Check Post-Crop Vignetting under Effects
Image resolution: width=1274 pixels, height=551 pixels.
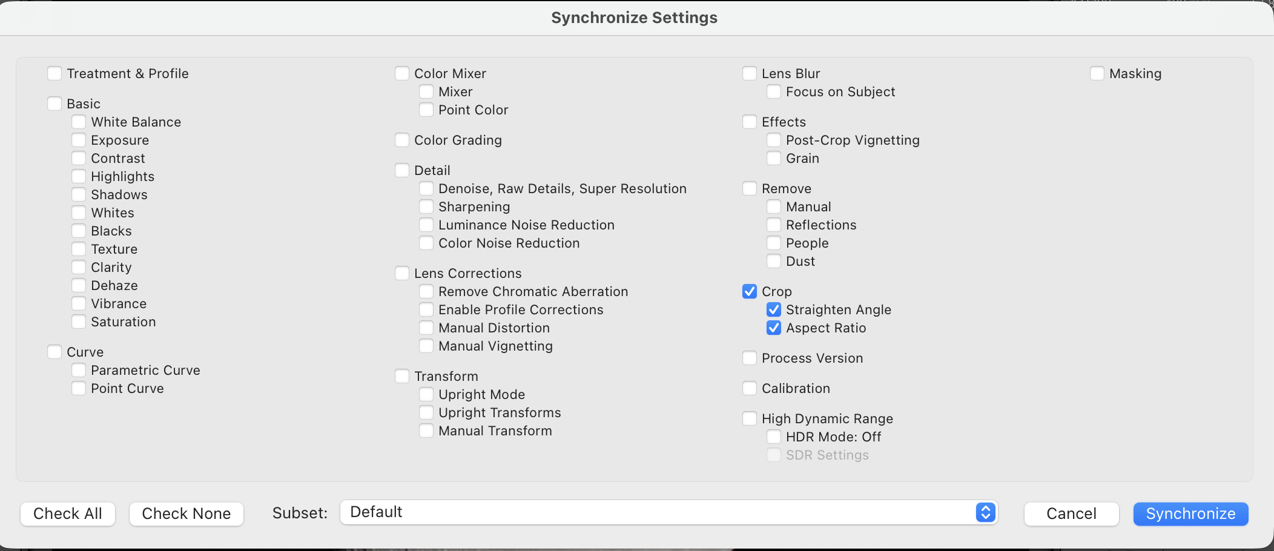click(x=773, y=139)
